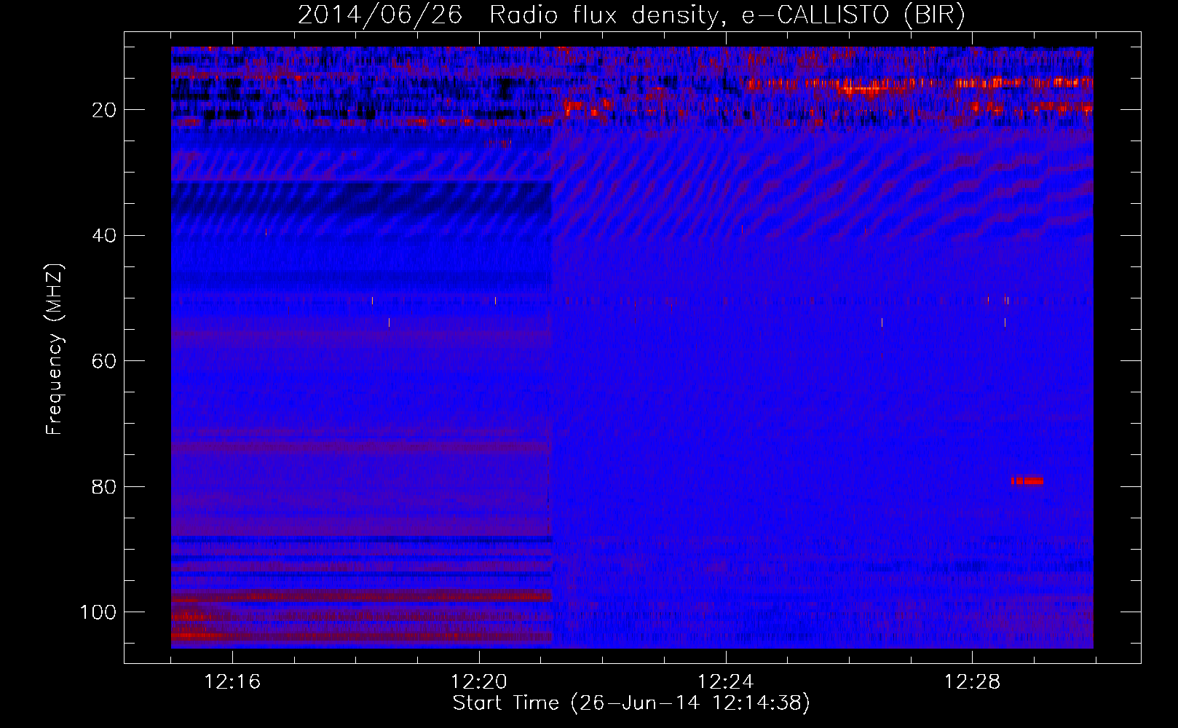The image size is (1178, 728).
Task: Click the time tick label "12:16"
Action: tap(232, 682)
